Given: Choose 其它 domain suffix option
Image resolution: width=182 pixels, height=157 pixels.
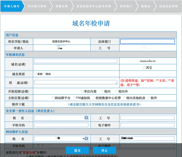Looking at the screenshot, I should tap(144, 68).
